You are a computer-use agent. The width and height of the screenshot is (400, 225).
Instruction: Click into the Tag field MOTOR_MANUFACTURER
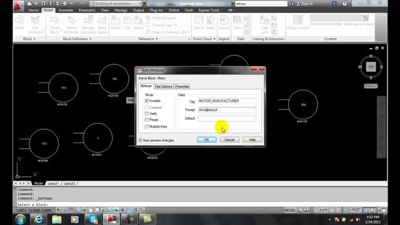(227, 101)
